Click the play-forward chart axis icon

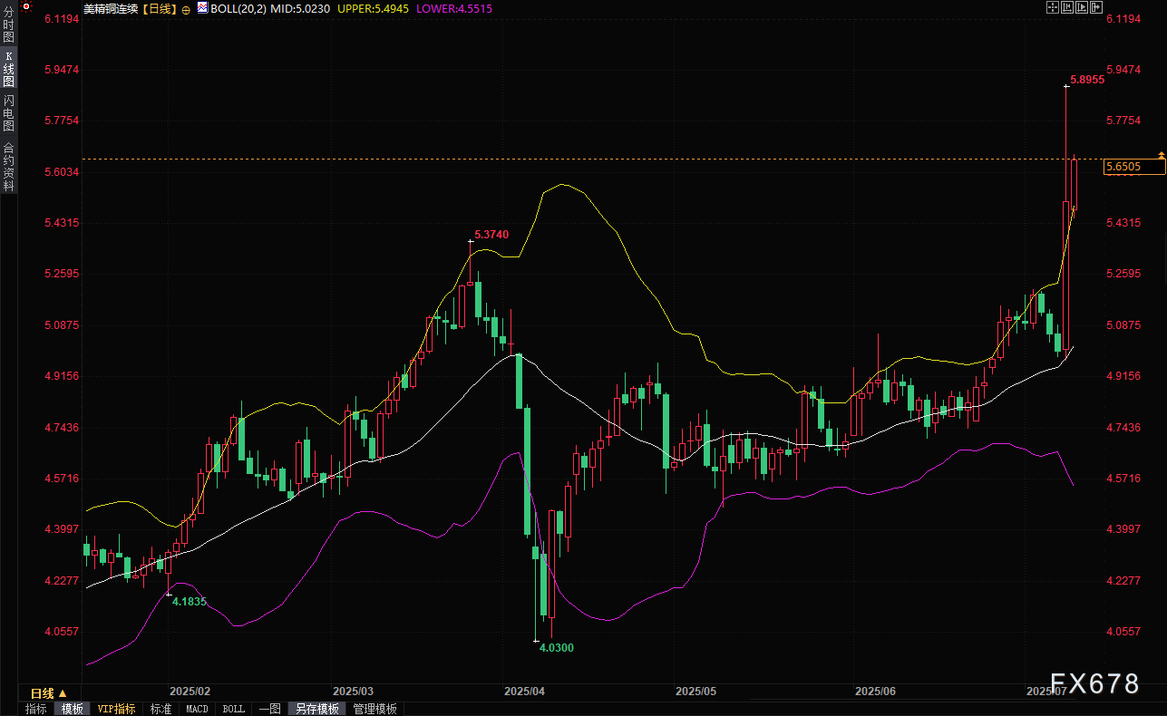click(1082, 7)
